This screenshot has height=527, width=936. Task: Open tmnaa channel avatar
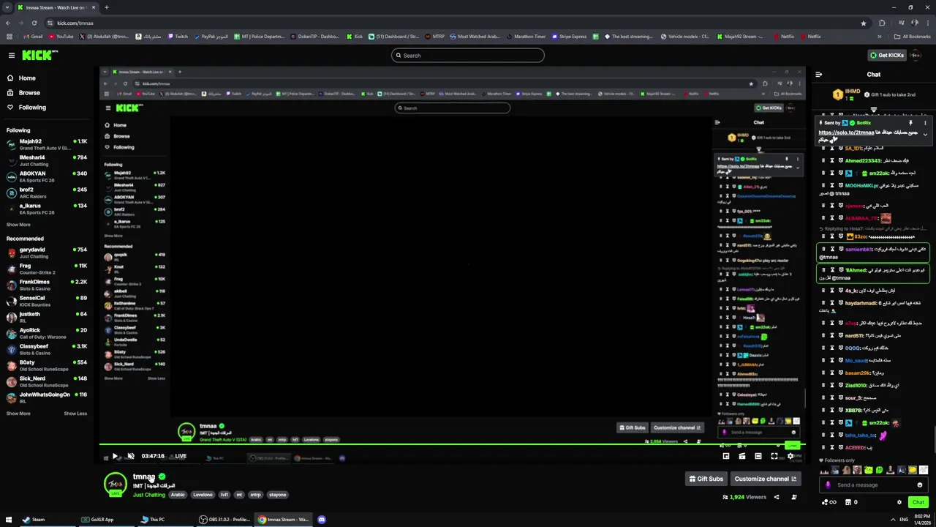pyautogui.click(x=115, y=485)
